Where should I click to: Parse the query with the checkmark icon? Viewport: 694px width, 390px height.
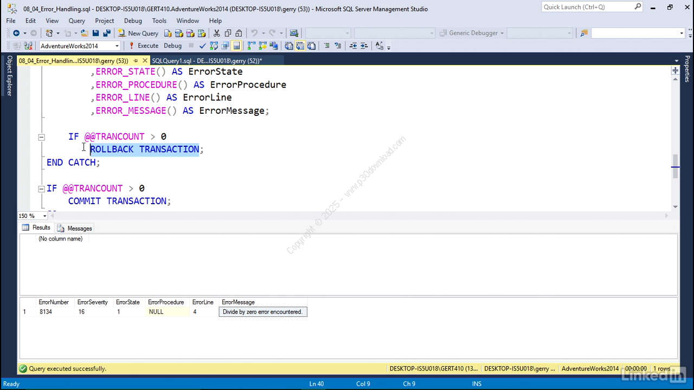[202, 45]
